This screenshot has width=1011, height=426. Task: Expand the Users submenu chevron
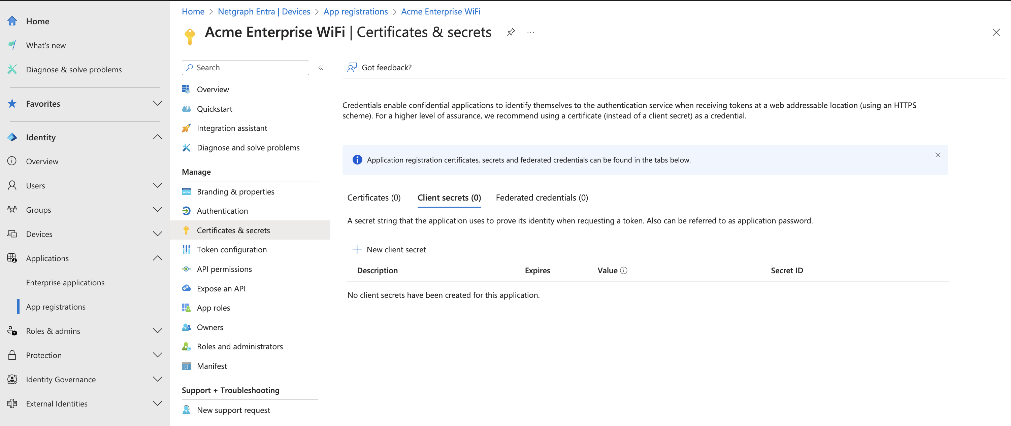pos(157,185)
